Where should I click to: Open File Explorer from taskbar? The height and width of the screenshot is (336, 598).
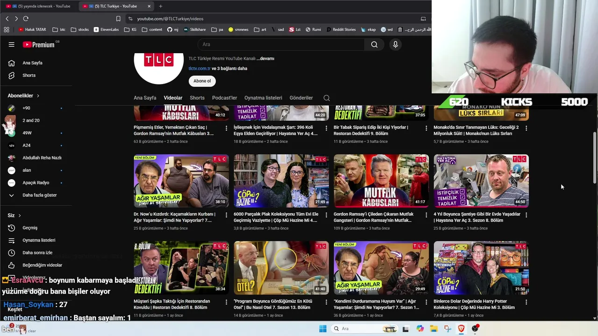[x=434, y=329]
